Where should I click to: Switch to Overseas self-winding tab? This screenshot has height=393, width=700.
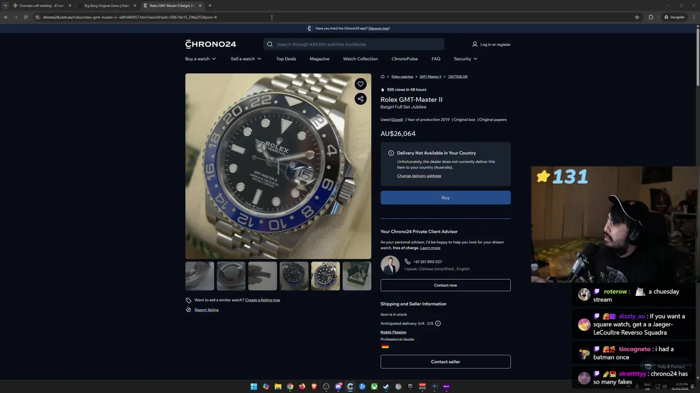click(x=42, y=5)
